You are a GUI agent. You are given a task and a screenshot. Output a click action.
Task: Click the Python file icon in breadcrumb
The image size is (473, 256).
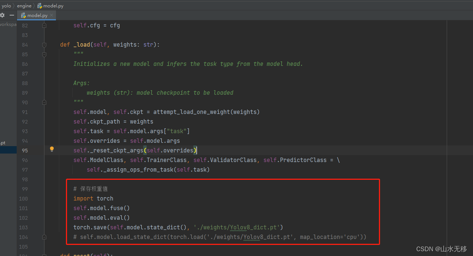(x=40, y=6)
